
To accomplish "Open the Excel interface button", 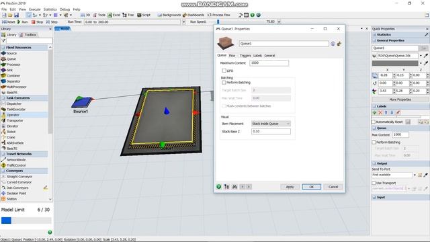I will point(114,15).
